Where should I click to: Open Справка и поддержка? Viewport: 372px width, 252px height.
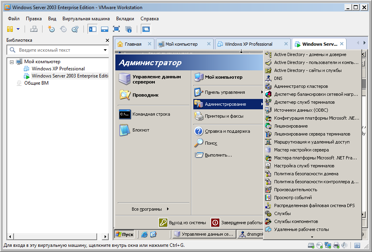tap(228, 131)
